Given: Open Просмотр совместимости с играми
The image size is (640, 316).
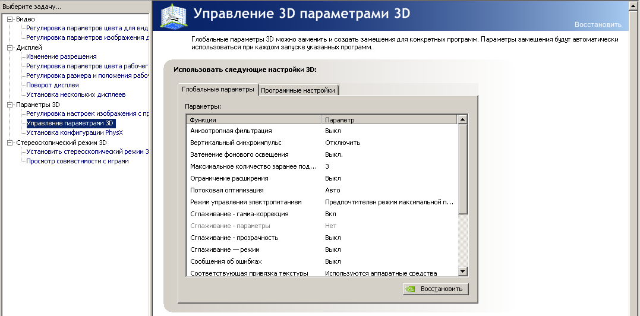Looking at the screenshot, I should click(77, 161).
